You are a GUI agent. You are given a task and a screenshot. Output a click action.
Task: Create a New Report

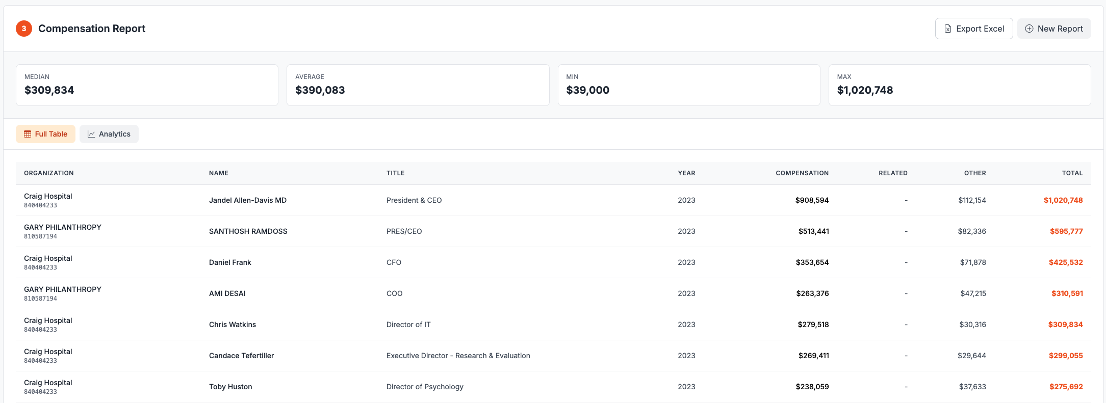(1054, 29)
